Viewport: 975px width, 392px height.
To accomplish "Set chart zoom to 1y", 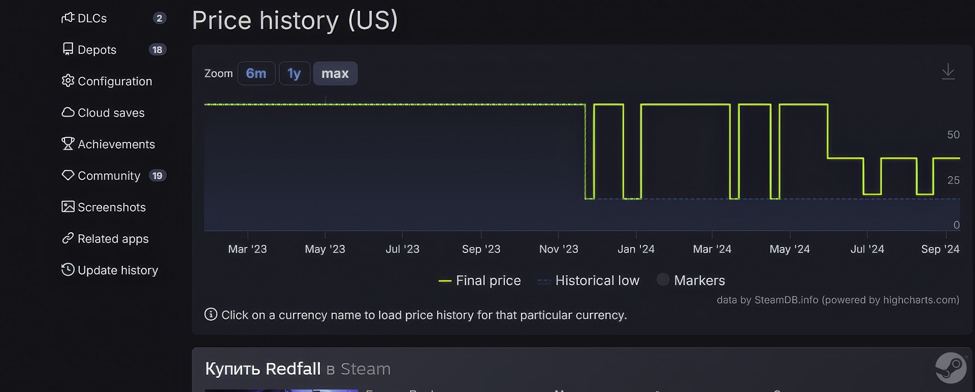I will (x=294, y=74).
